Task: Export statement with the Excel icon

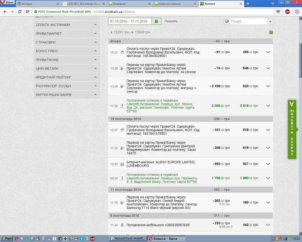Action: tap(271, 32)
